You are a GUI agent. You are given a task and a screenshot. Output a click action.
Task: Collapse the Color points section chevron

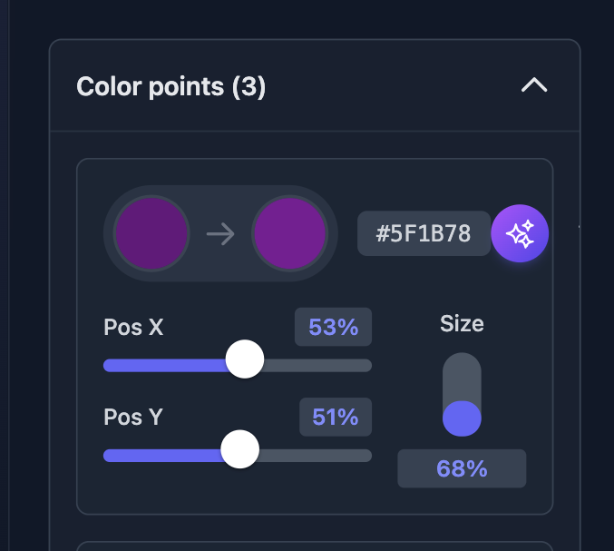point(534,86)
